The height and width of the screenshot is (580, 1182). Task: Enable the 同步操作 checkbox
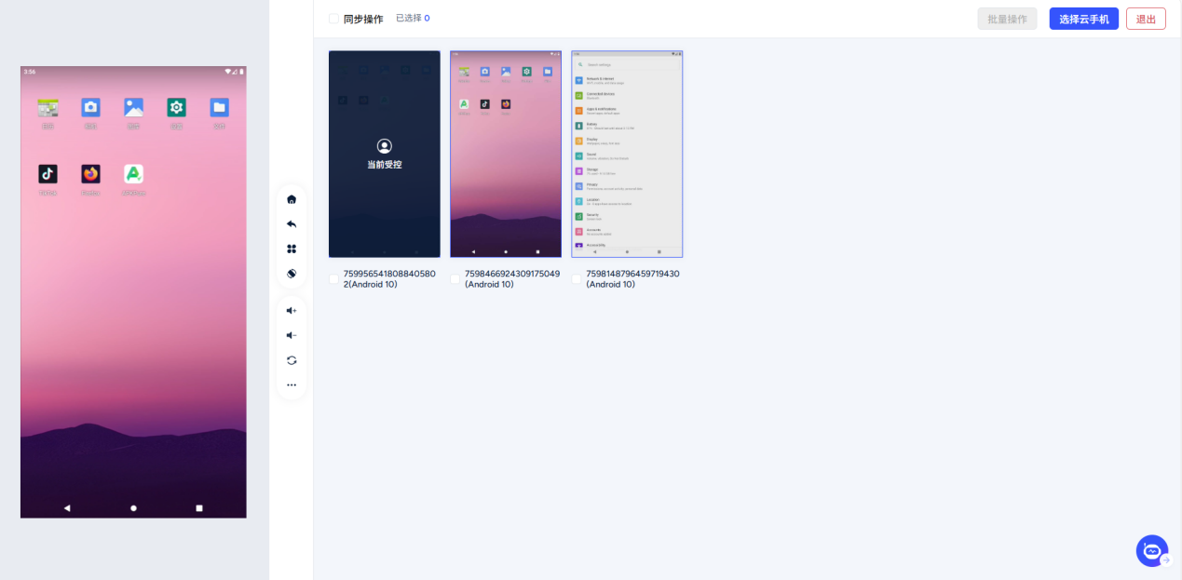coord(334,19)
